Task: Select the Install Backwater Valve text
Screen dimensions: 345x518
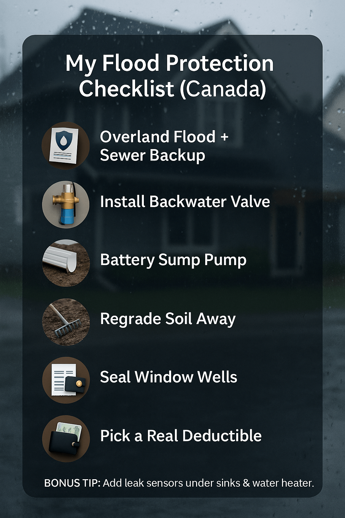Action: [x=185, y=202]
